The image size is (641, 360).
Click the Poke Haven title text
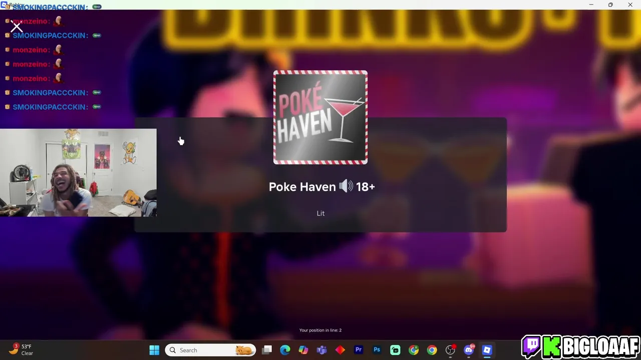click(302, 187)
